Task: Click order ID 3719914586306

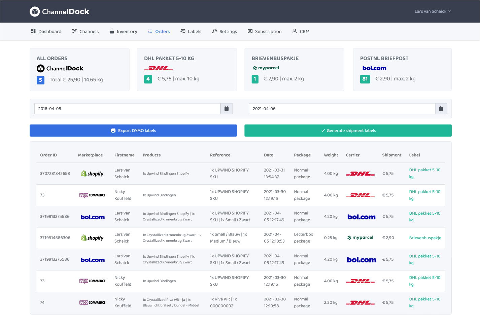Action: [x=55, y=238]
